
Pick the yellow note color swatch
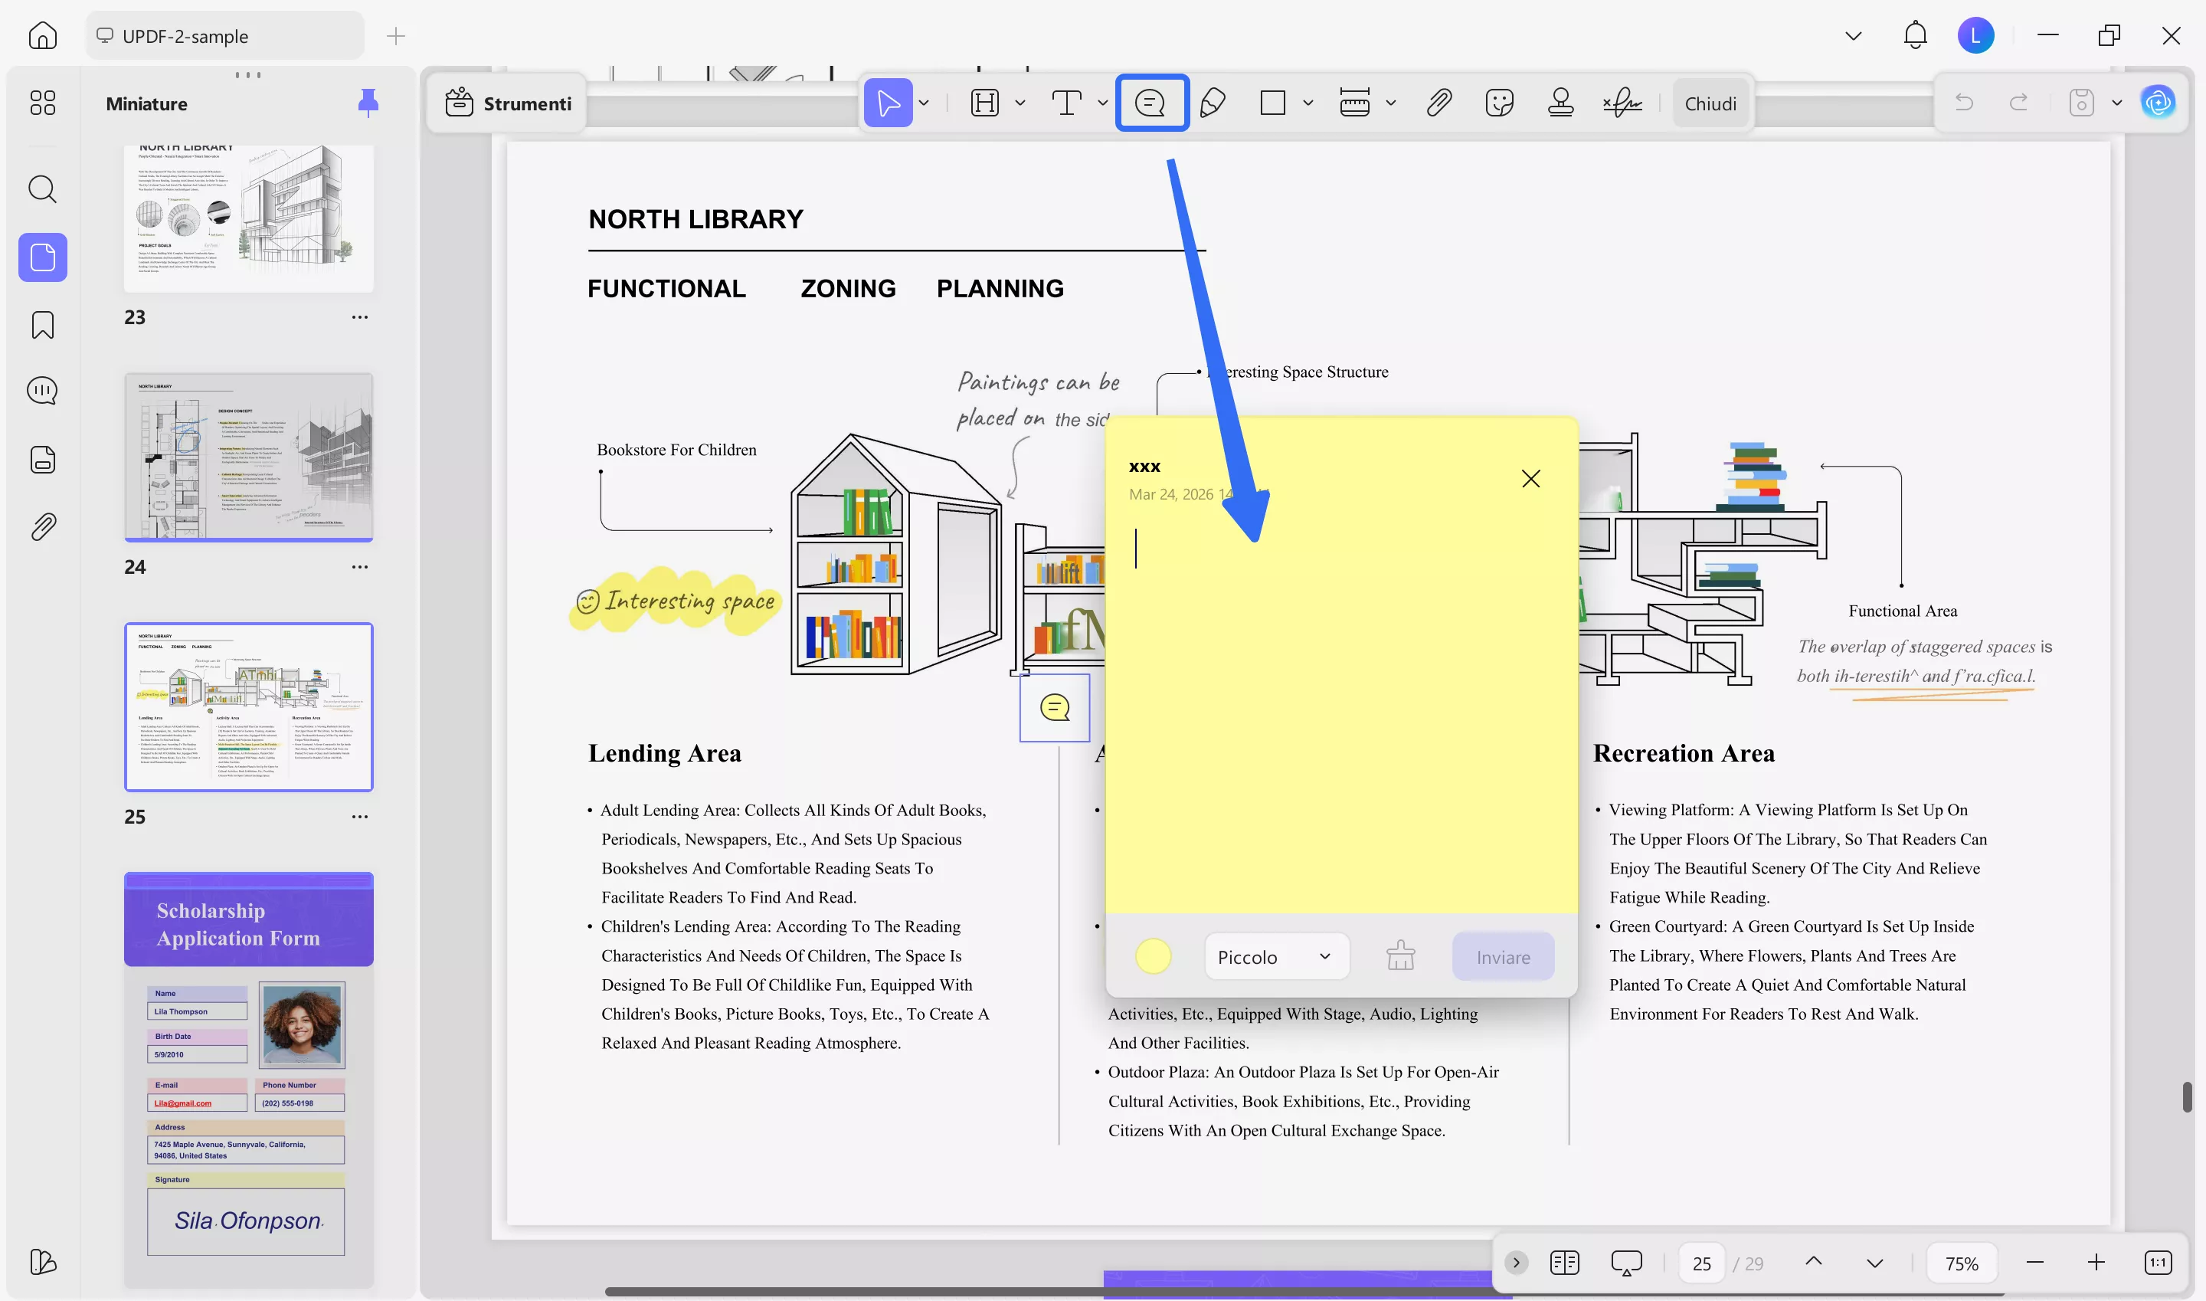pyautogui.click(x=1153, y=956)
